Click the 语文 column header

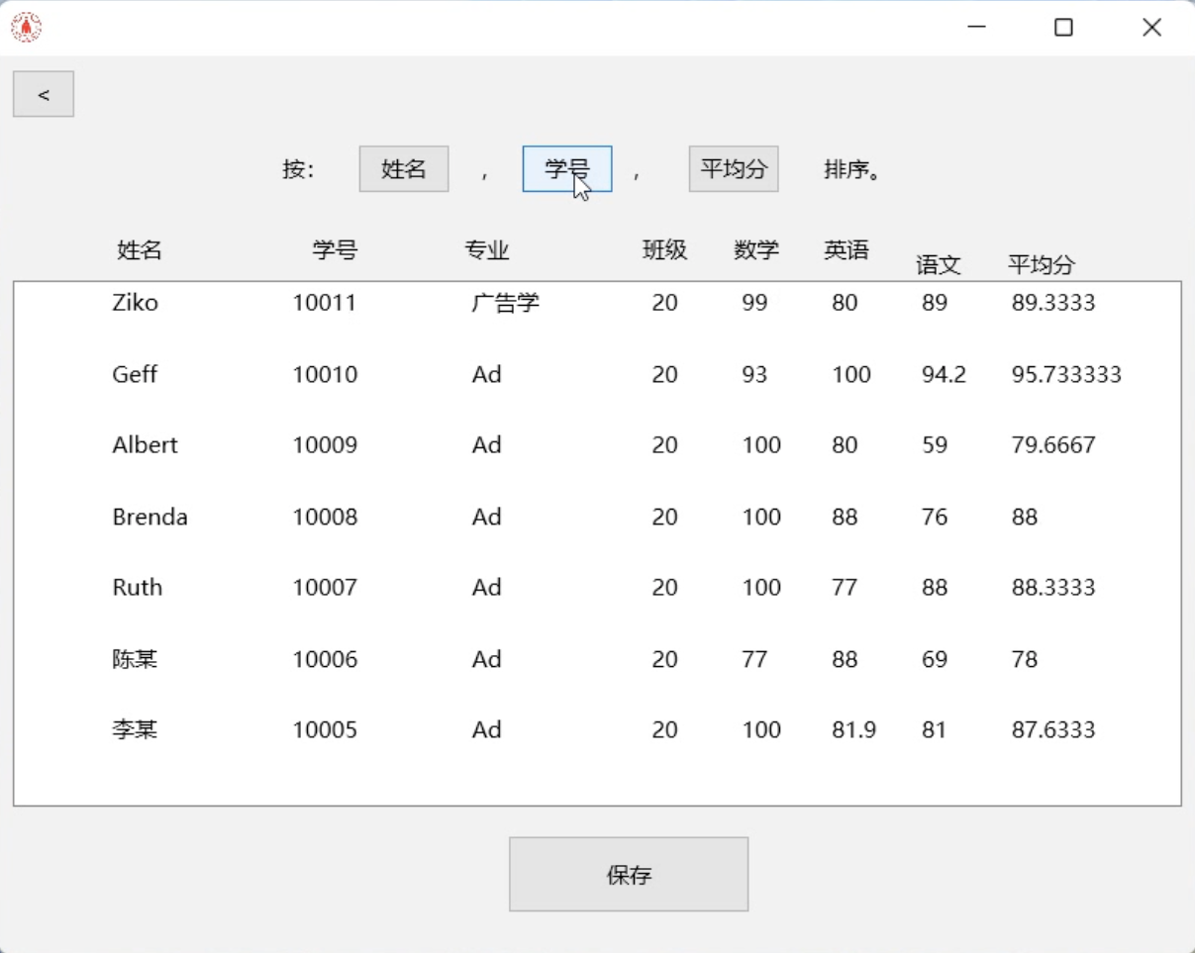pos(937,264)
